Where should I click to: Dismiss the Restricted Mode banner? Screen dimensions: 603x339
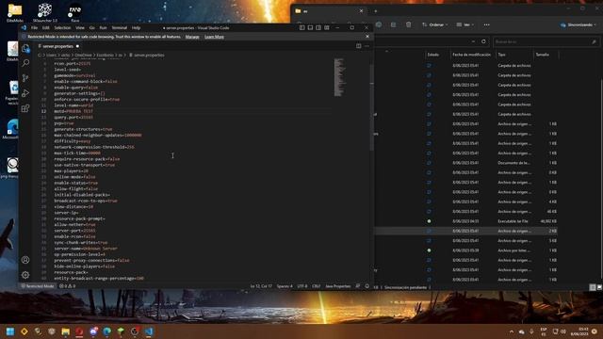coord(367,37)
